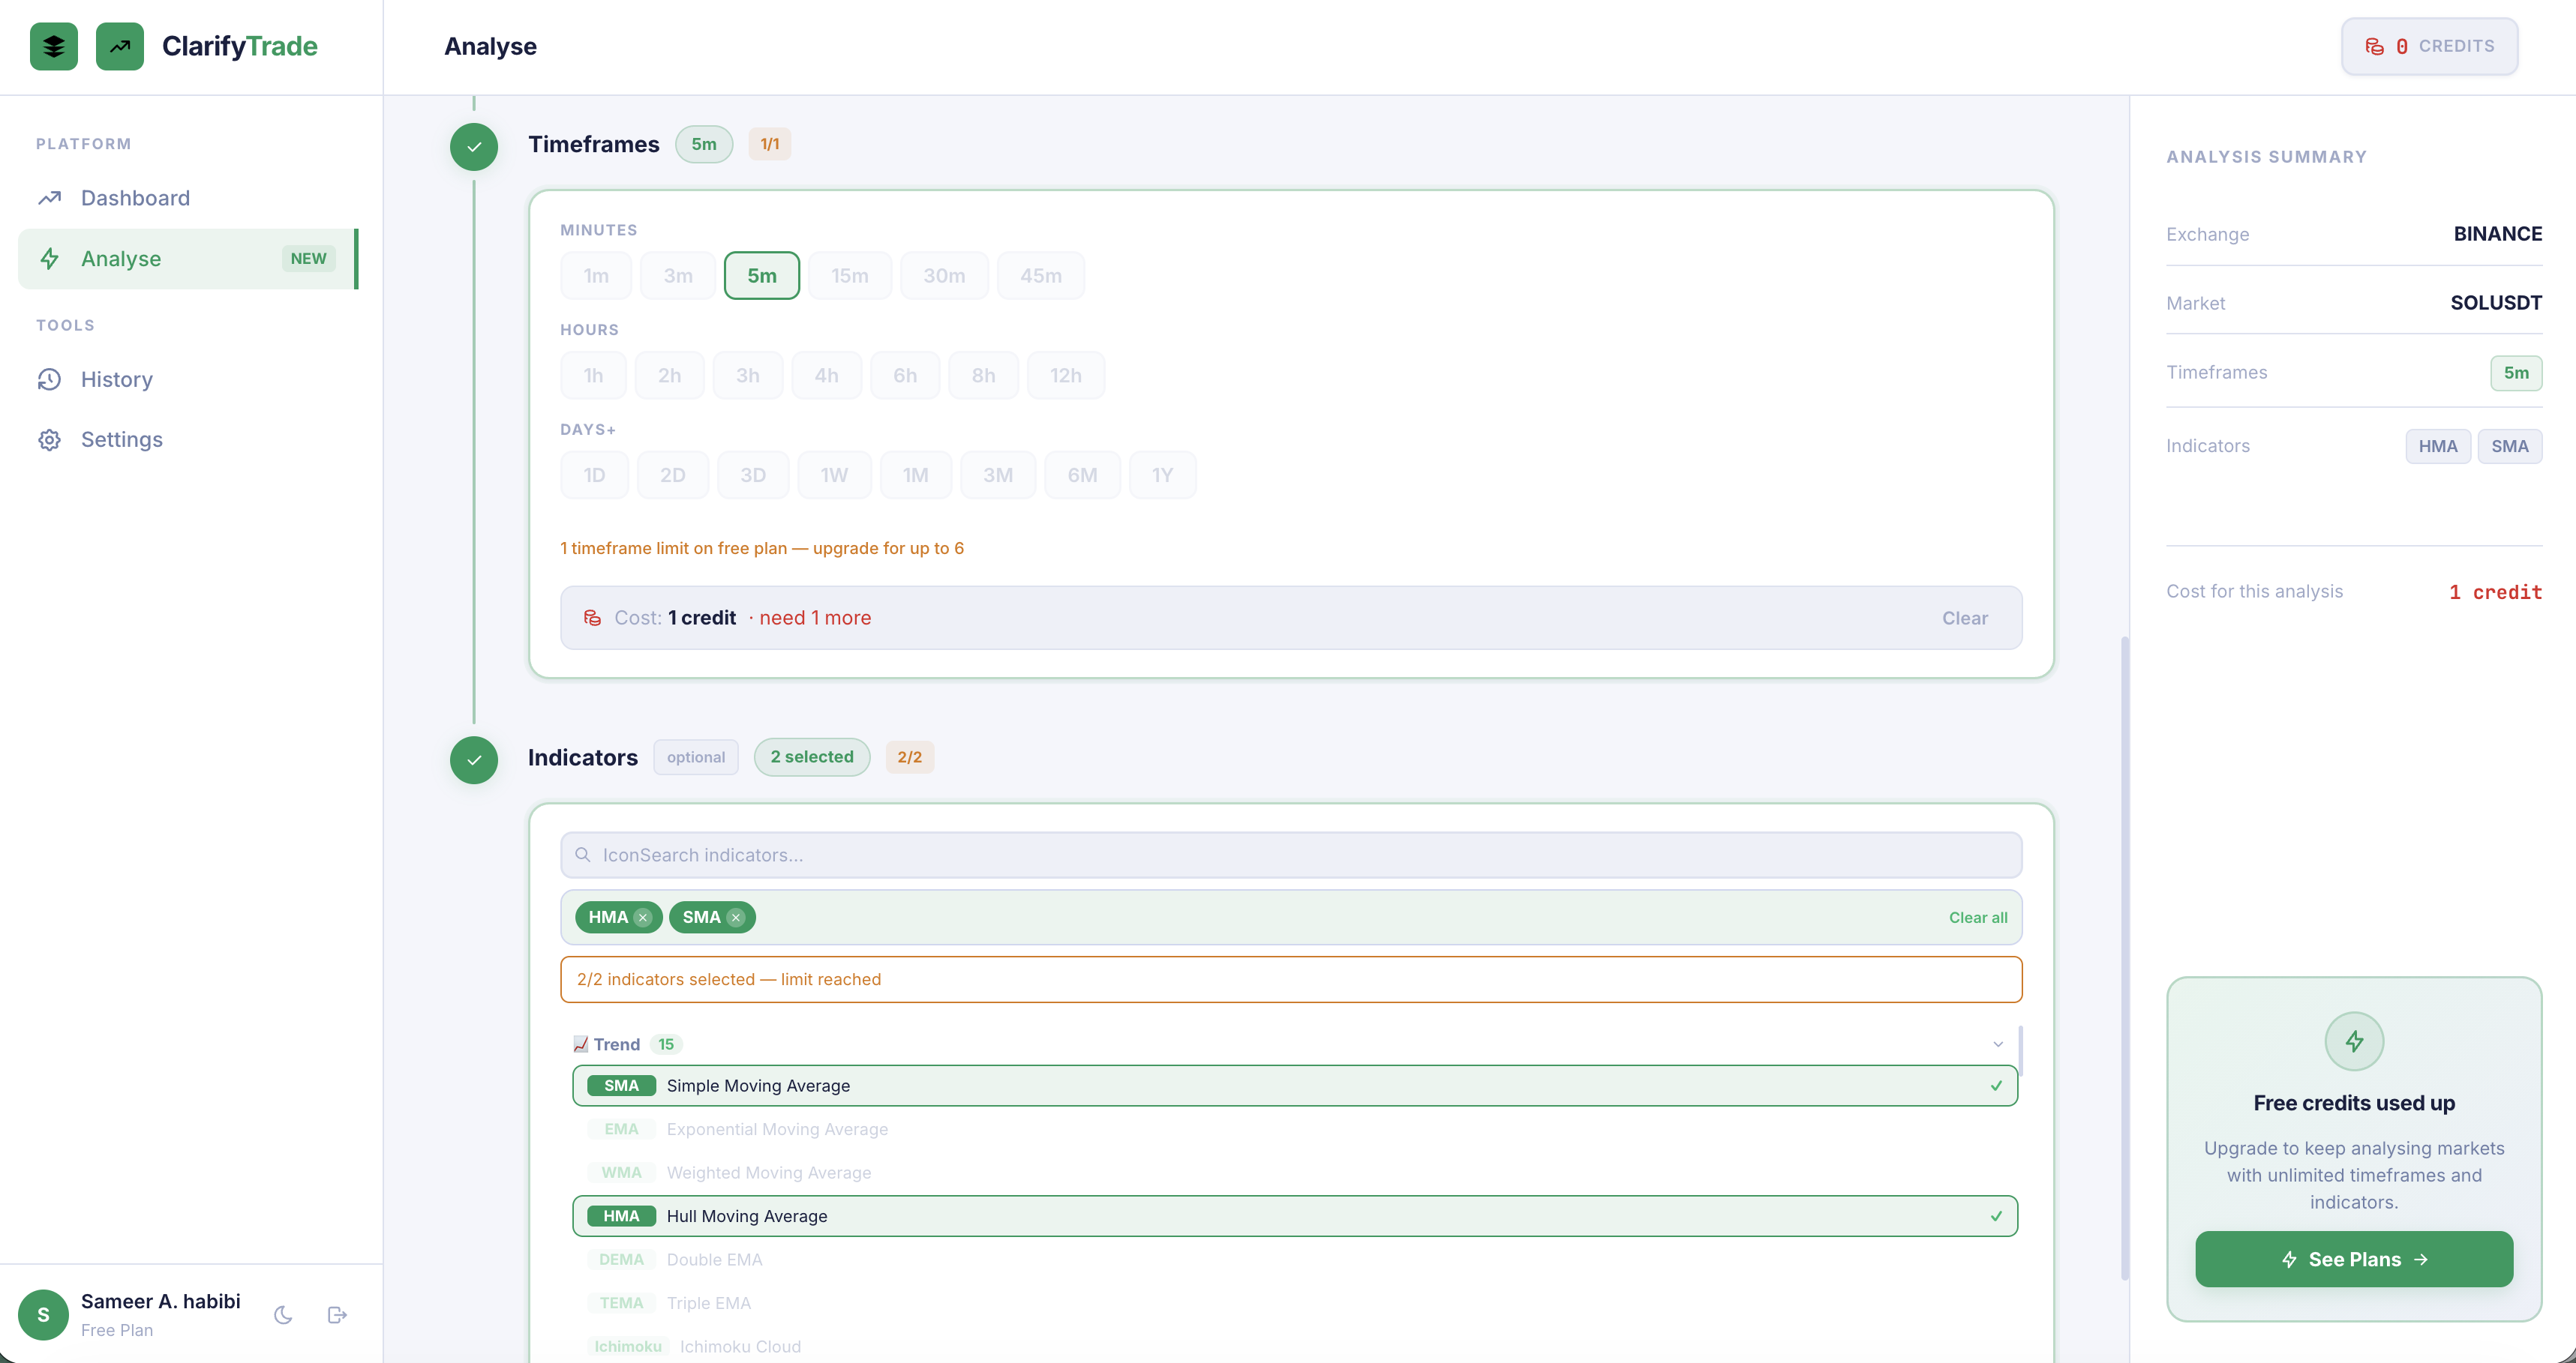The width and height of the screenshot is (2576, 1363).
Task: Uncheck Hull Moving Average indicator
Action: (x=1295, y=1216)
